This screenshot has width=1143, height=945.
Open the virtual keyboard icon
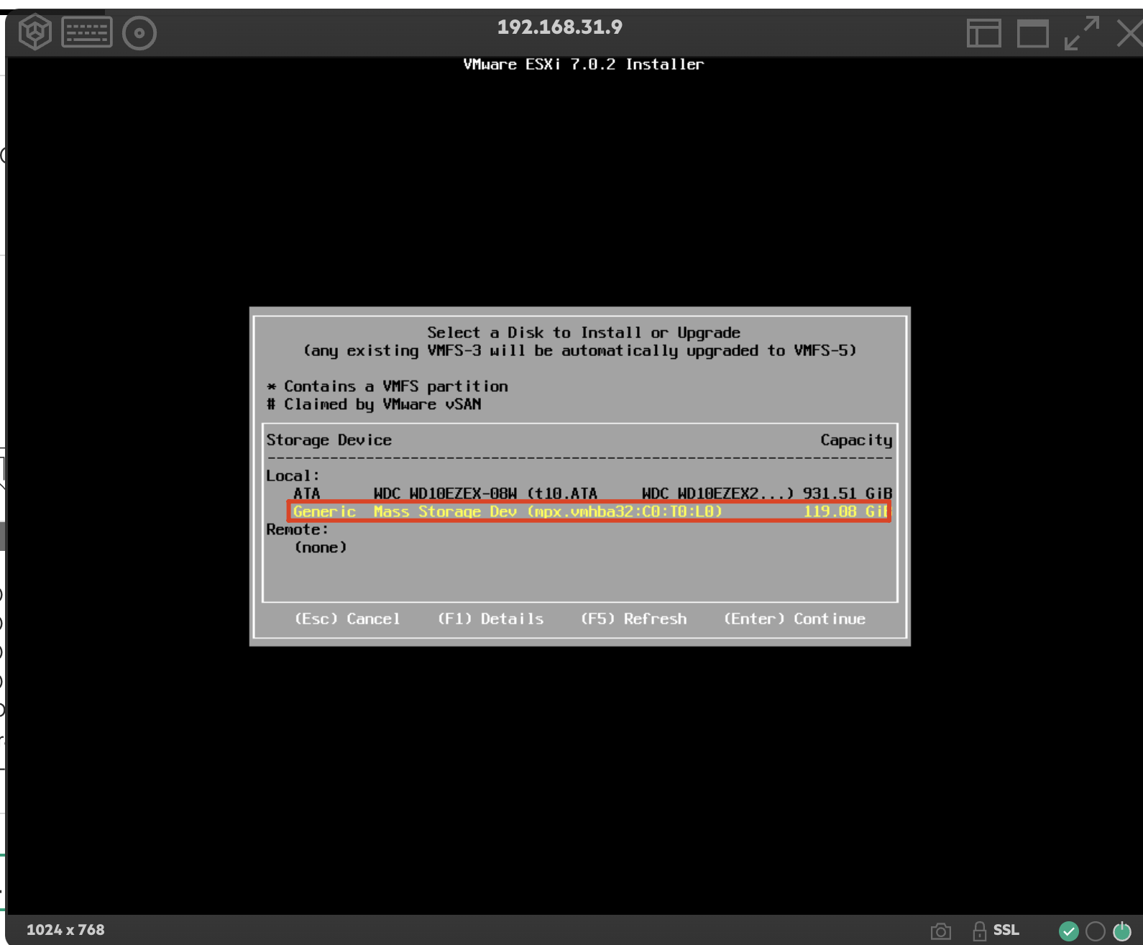coord(87,32)
